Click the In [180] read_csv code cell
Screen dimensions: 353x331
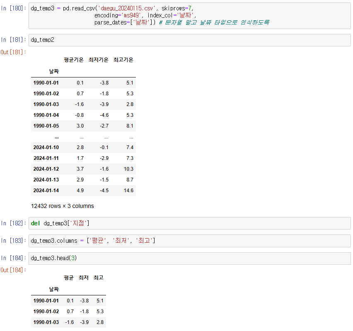[190, 16]
